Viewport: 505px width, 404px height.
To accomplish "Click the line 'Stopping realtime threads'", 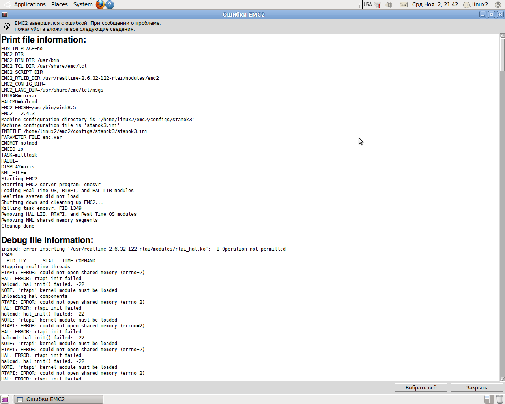I will pos(36,267).
